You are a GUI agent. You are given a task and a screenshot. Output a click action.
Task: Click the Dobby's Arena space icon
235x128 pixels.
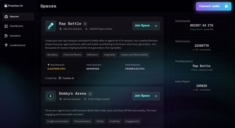(51, 96)
